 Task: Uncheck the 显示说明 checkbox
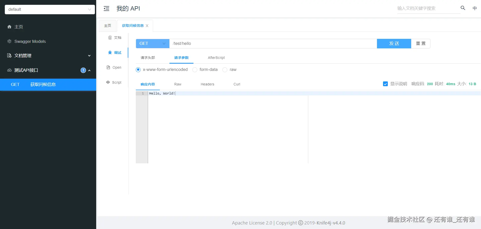point(385,84)
